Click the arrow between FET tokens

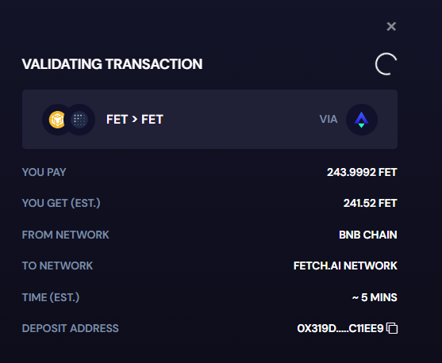[x=135, y=120]
